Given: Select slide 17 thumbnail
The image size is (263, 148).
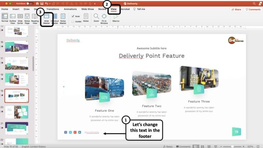Looking at the screenshot, I should point(16,63).
